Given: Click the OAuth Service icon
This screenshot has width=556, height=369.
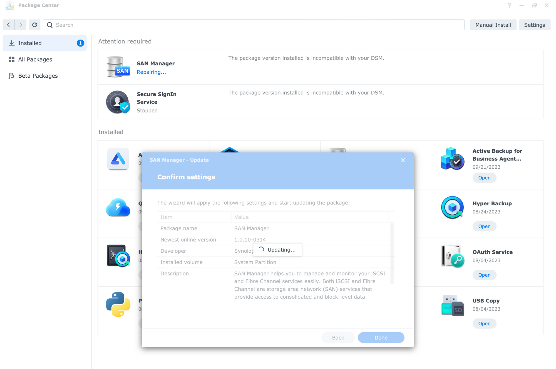Looking at the screenshot, I should (x=452, y=256).
